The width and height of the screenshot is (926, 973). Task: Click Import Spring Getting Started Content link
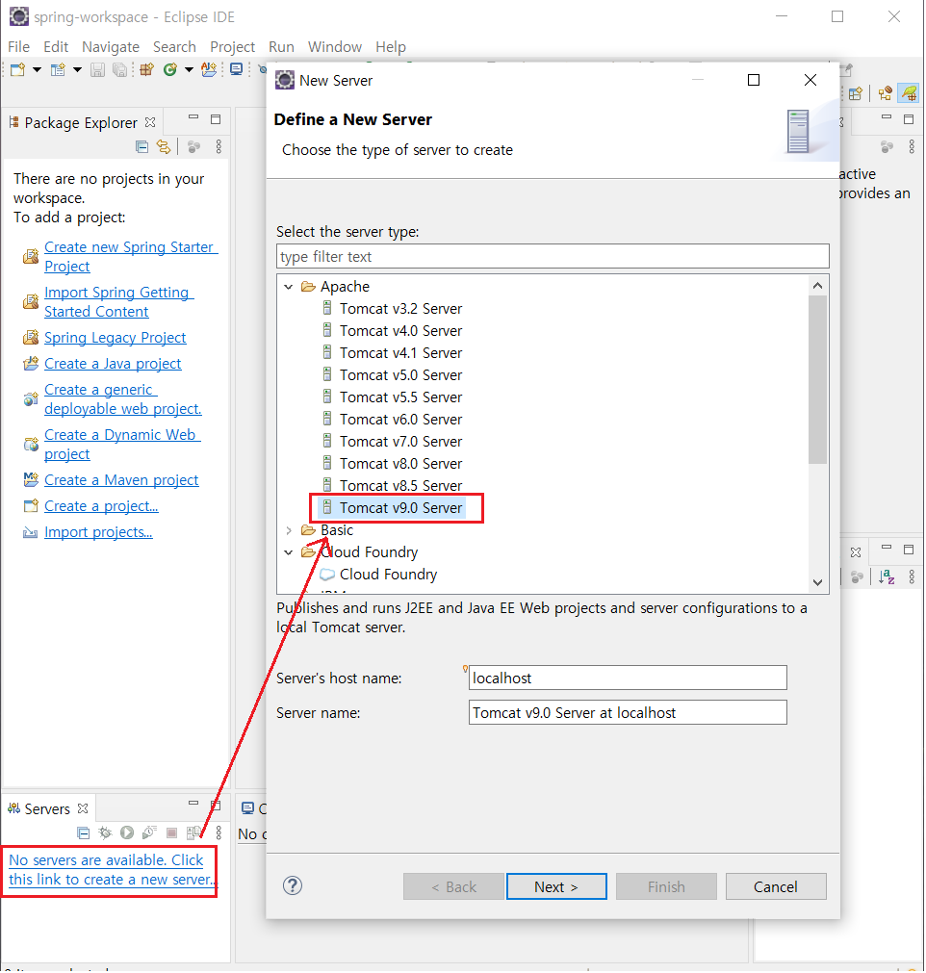point(119,302)
